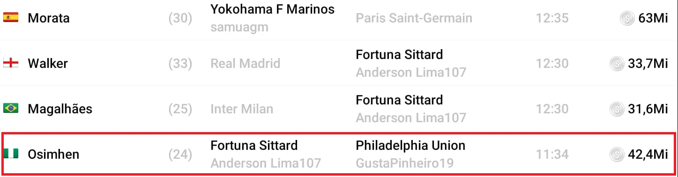678x177 pixels.
Task: Click the GustaPinheiro19 manager name
Action: click(x=405, y=163)
